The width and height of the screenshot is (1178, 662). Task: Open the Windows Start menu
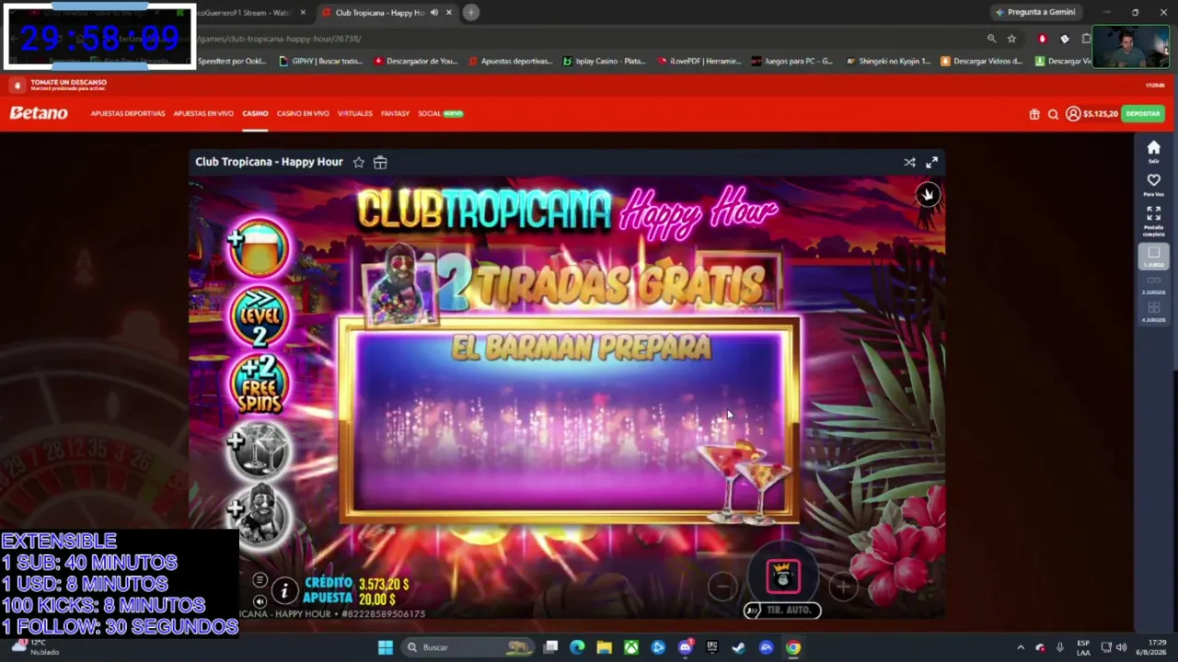[x=386, y=647]
